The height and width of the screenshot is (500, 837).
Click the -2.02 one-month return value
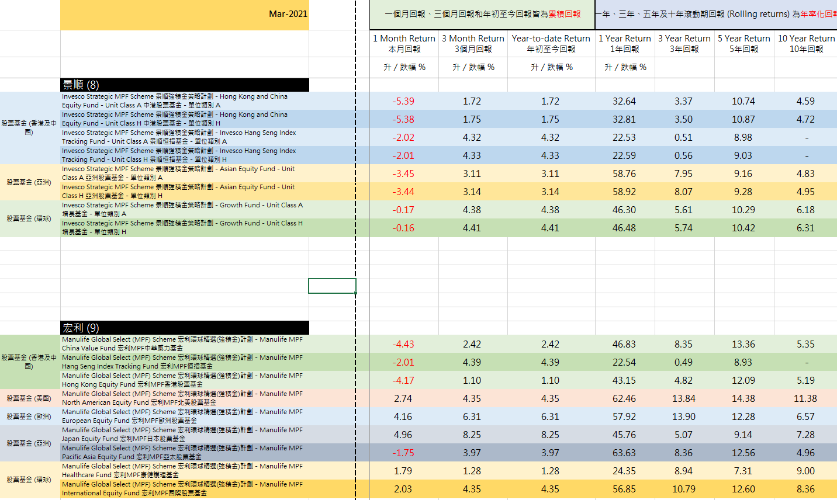pyautogui.click(x=403, y=137)
